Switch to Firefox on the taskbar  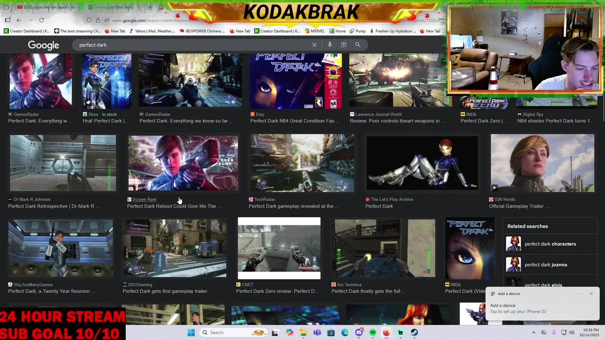tap(387, 332)
